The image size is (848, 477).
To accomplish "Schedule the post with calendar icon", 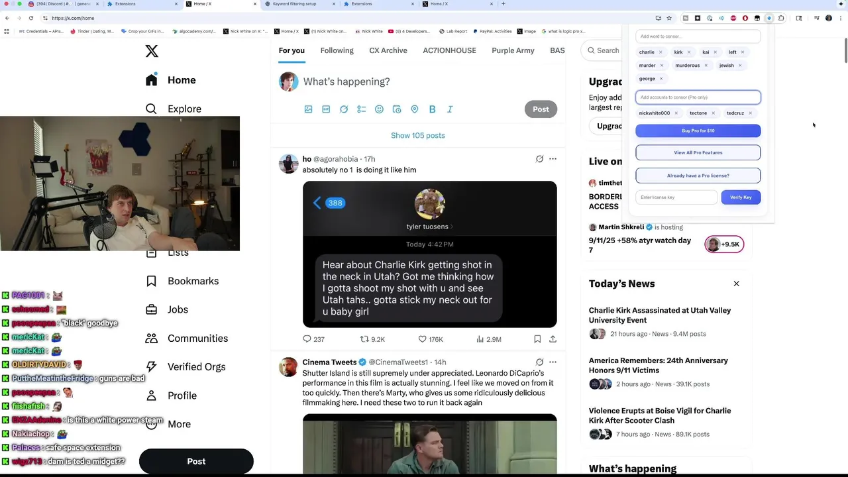I will pyautogui.click(x=397, y=109).
